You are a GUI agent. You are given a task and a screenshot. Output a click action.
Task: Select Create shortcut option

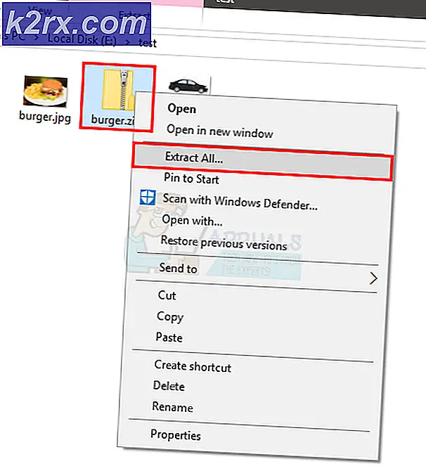[x=193, y=366]
